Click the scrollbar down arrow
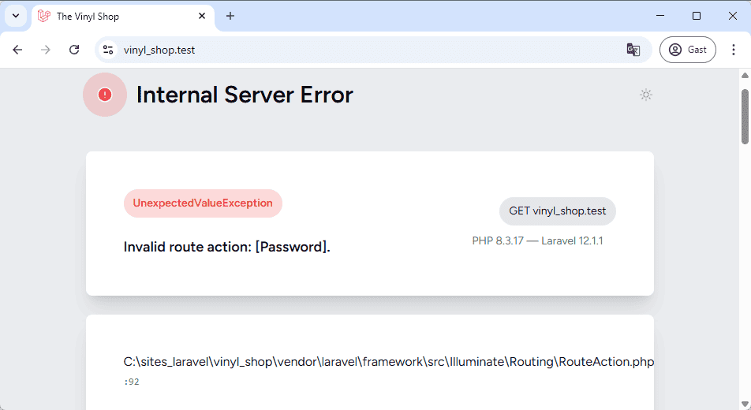 tap(745, 405)
